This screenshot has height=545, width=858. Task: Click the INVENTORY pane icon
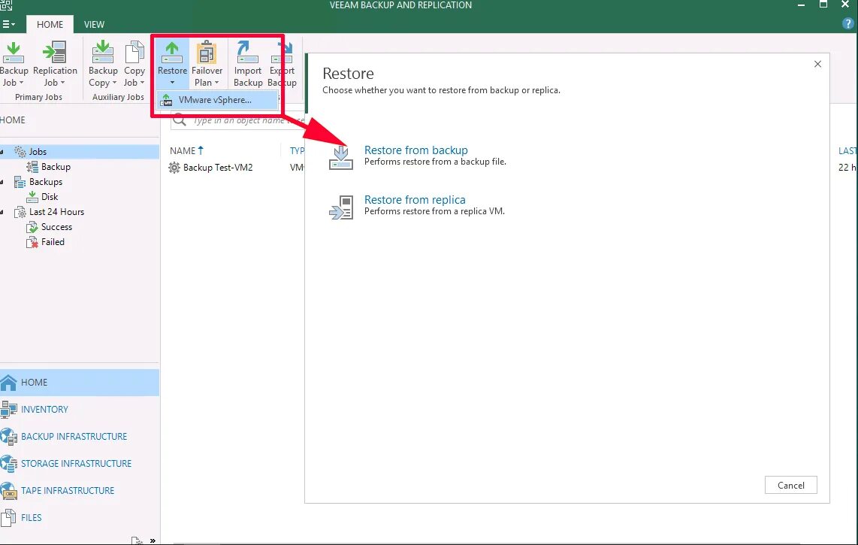tap(8, 409)
